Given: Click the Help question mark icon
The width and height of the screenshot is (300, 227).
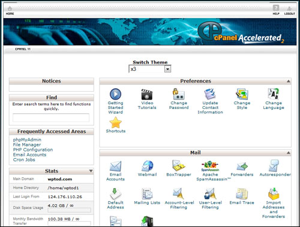Looking at the screenshot, I should click(x=276, y=8).
